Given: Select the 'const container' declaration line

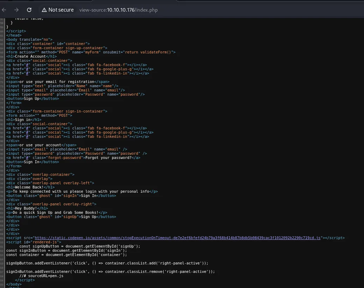Looking at the screenshot, I should 67,255.
